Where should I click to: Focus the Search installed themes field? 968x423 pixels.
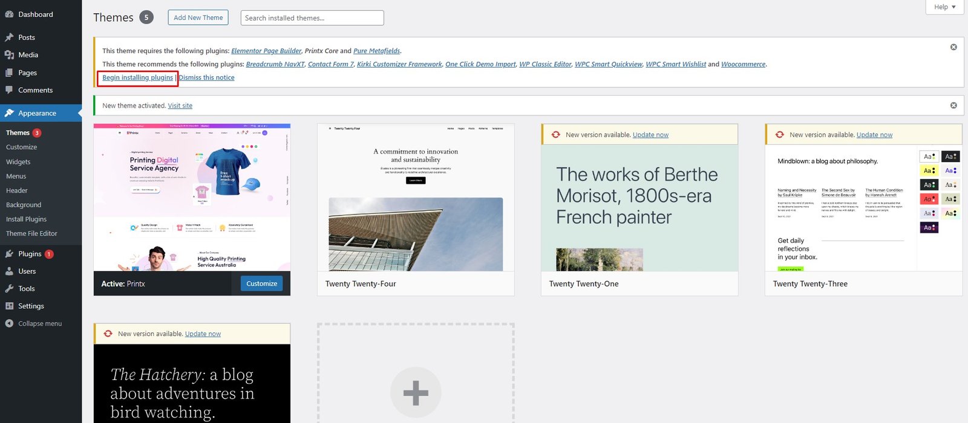[x=312, y=18]
